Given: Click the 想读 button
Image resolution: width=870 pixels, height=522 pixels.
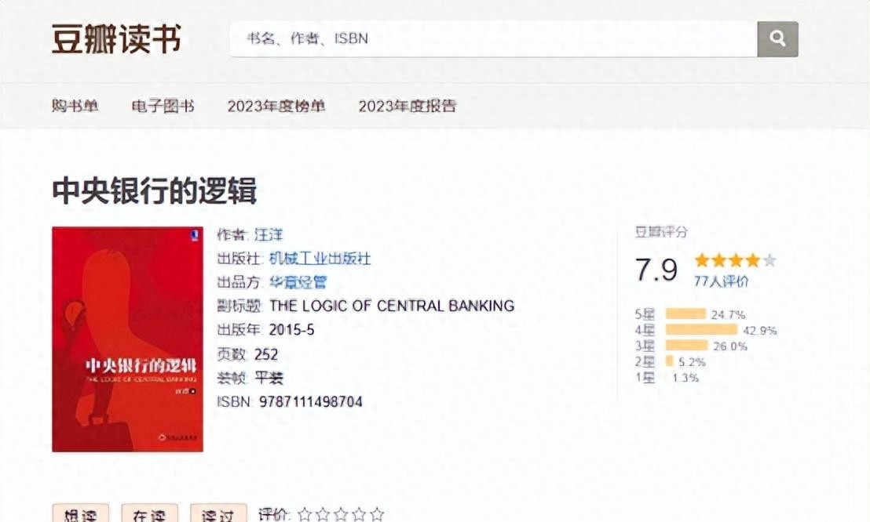Looking at the screenshot, I should pos(80,513).
